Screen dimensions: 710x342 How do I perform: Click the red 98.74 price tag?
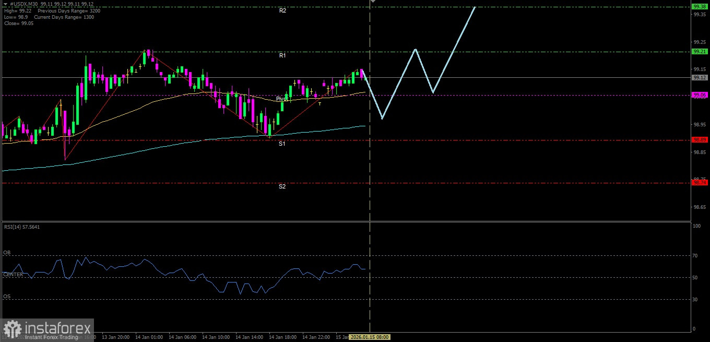point(700,183)
